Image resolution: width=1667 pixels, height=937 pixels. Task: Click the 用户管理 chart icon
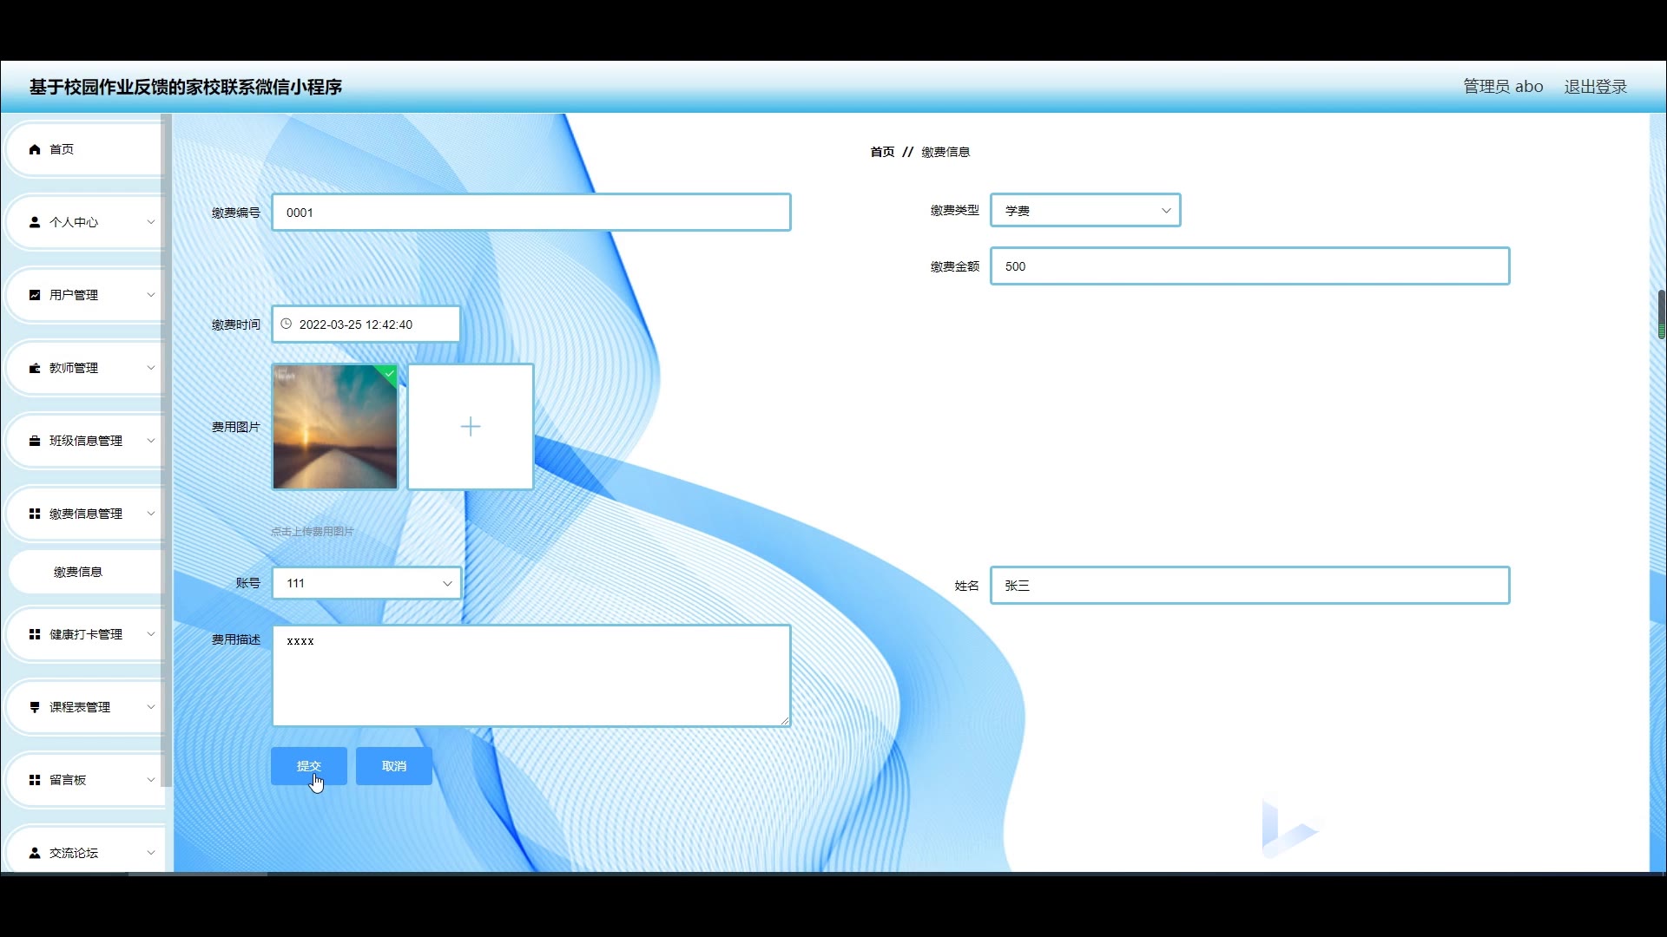(35, 295)
